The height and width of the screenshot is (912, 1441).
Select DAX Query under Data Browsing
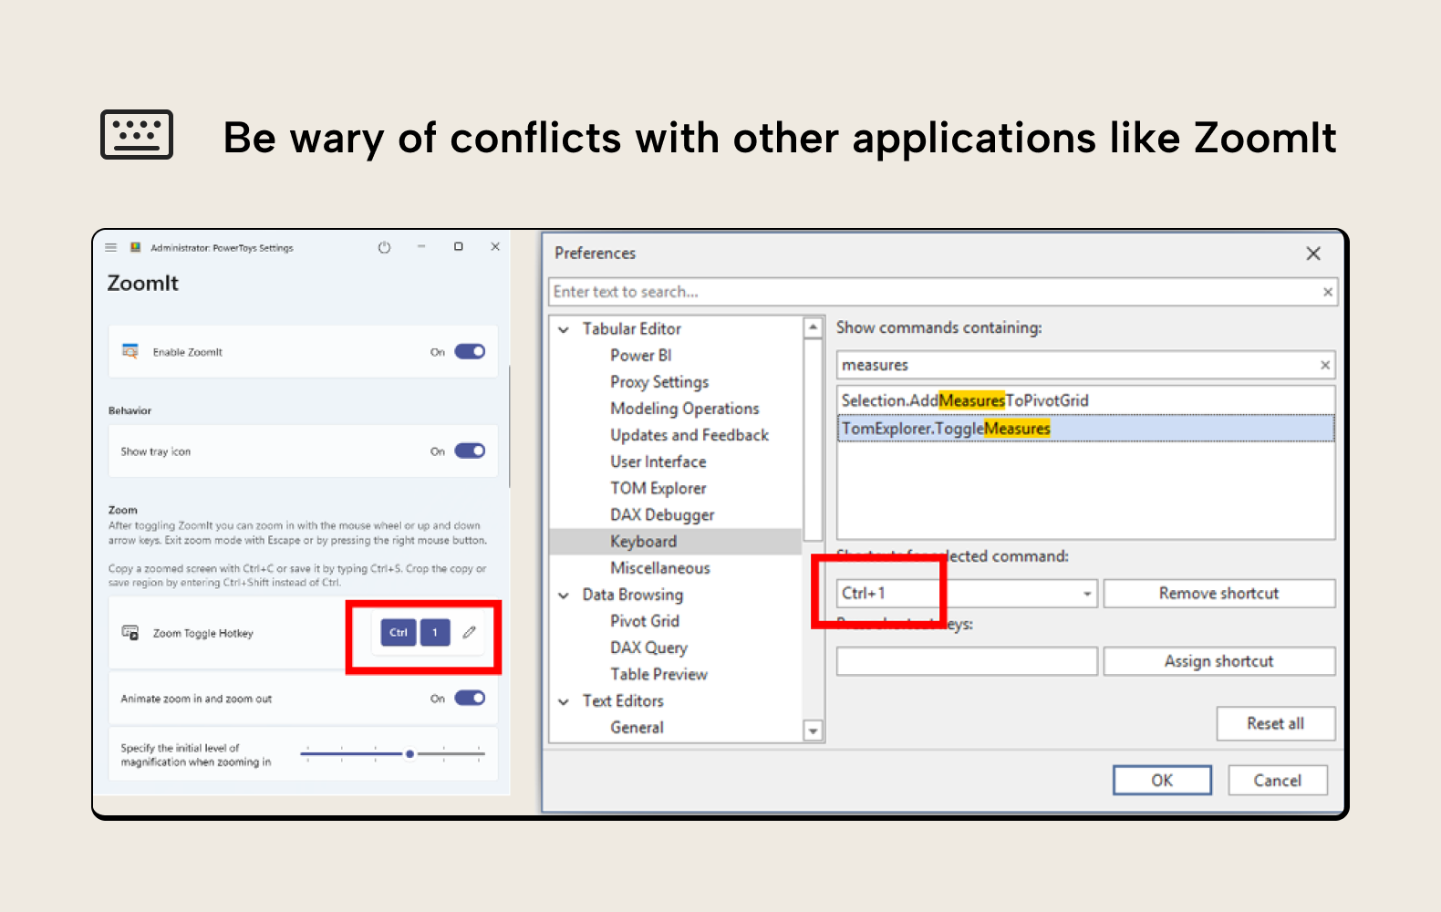pos(648,648)
